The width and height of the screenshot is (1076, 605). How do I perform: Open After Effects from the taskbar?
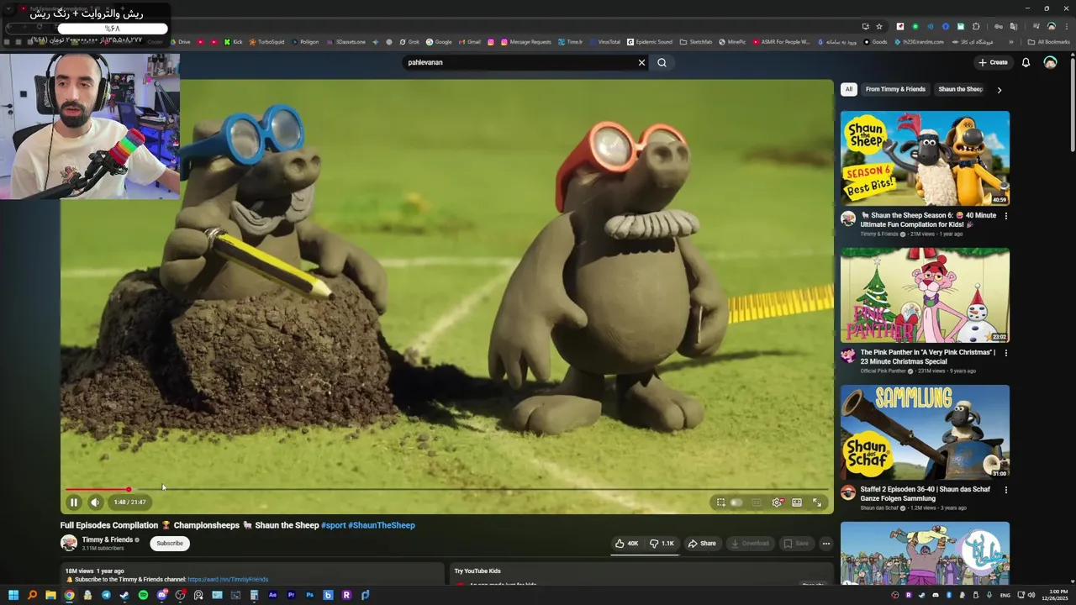(x=272, y=595)
